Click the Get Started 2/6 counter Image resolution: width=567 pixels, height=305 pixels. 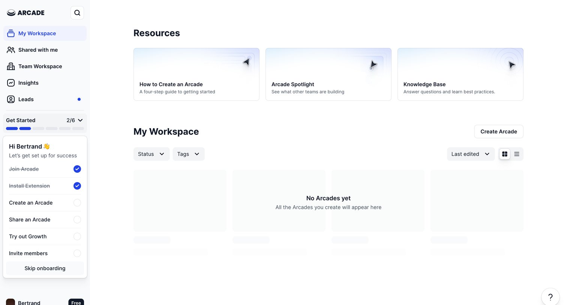(x=70, y=120)
